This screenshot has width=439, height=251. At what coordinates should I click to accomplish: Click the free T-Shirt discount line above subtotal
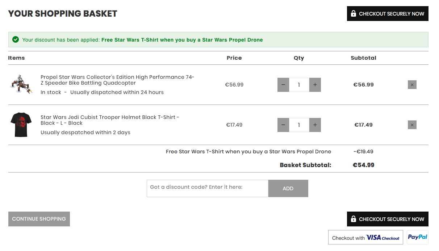pyautogui.click(x=248, y=152)
